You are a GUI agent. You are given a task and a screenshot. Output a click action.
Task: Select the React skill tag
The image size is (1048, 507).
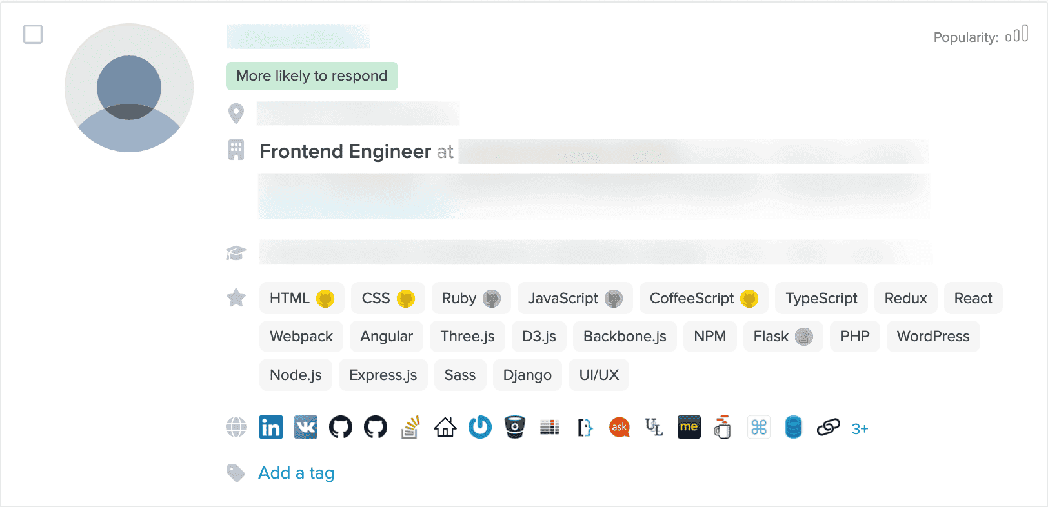click(x=972, y=298)
